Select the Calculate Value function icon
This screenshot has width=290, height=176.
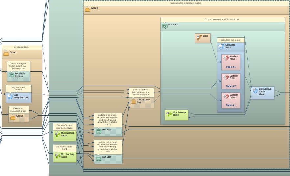point(222,47)
